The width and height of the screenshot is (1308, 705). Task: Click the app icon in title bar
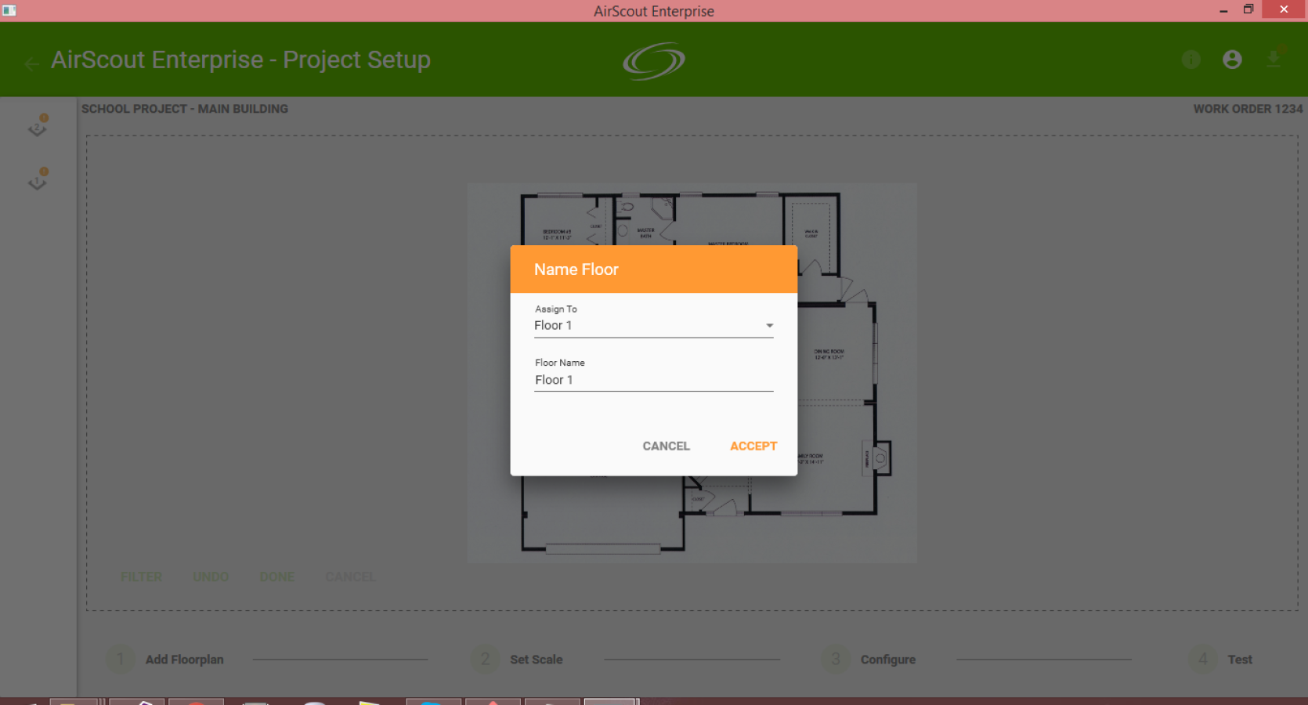(x=9, y=10)
